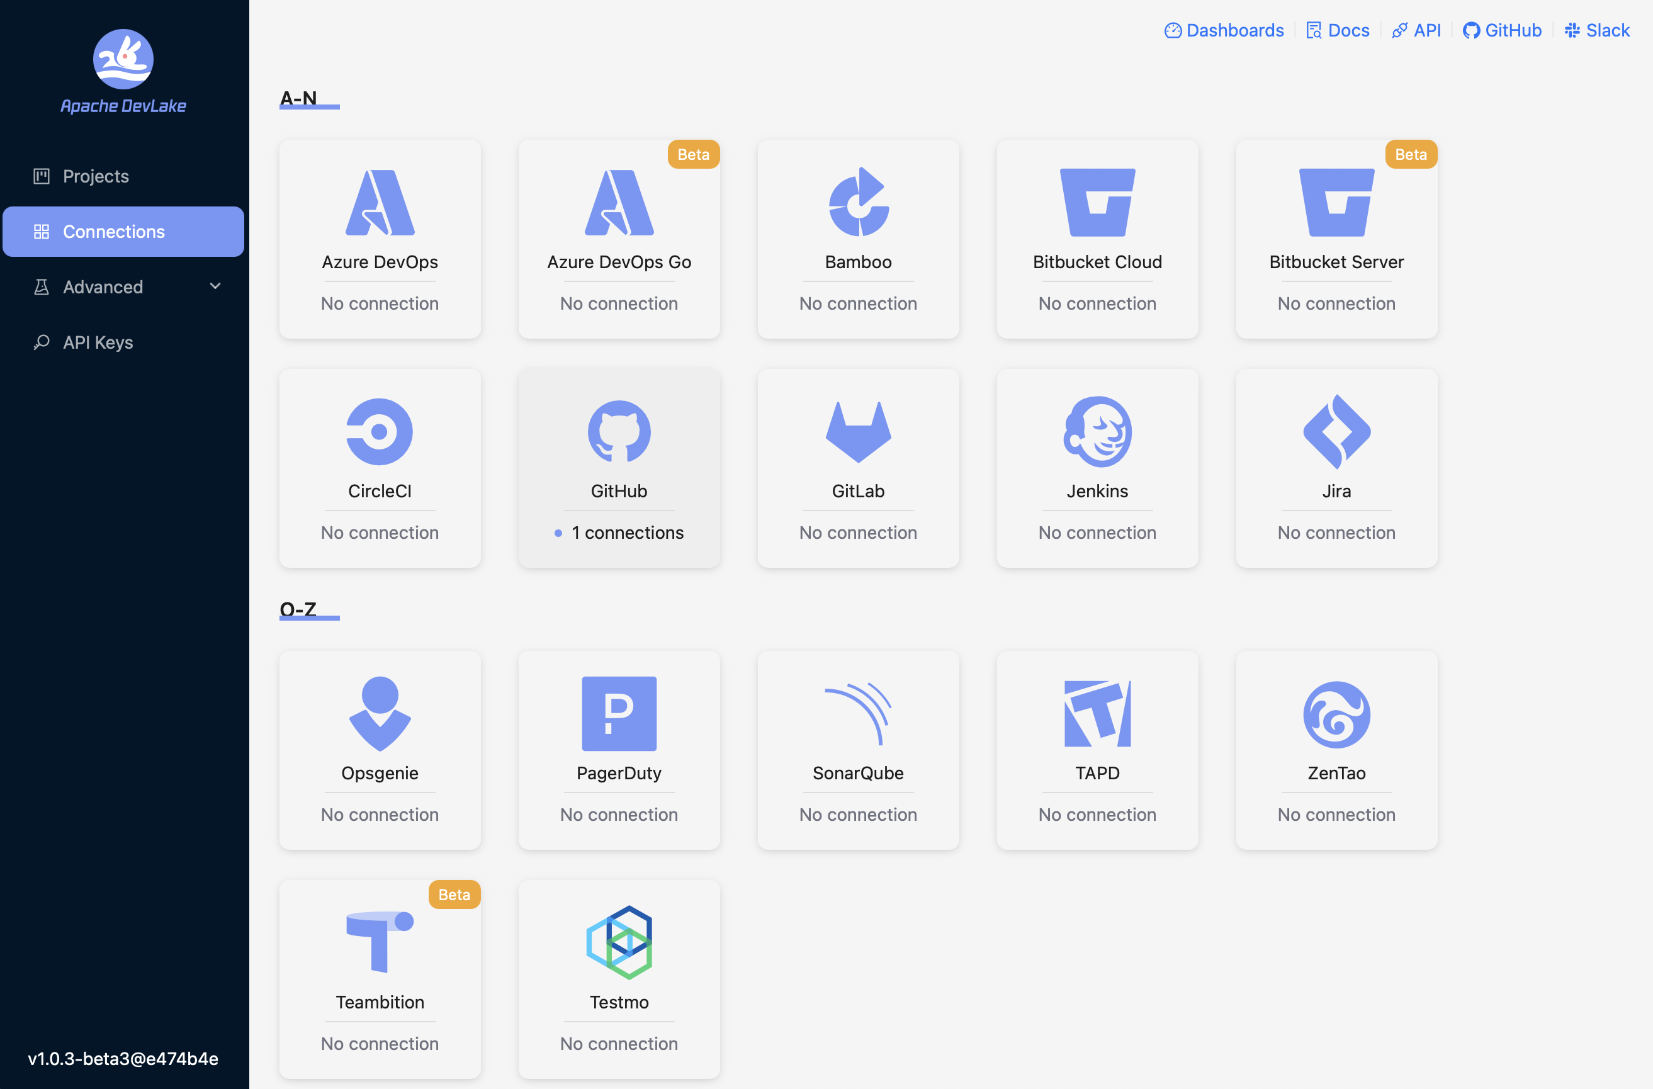Click the Connections grid icon in sidebar

point(42,231)
